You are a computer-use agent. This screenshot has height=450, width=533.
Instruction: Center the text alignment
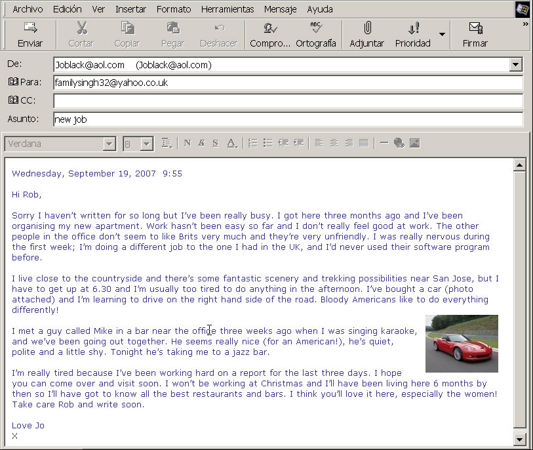click(x=334, y=143)
